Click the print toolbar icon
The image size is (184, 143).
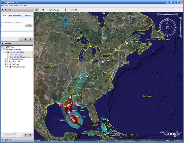tap(76, 10)
